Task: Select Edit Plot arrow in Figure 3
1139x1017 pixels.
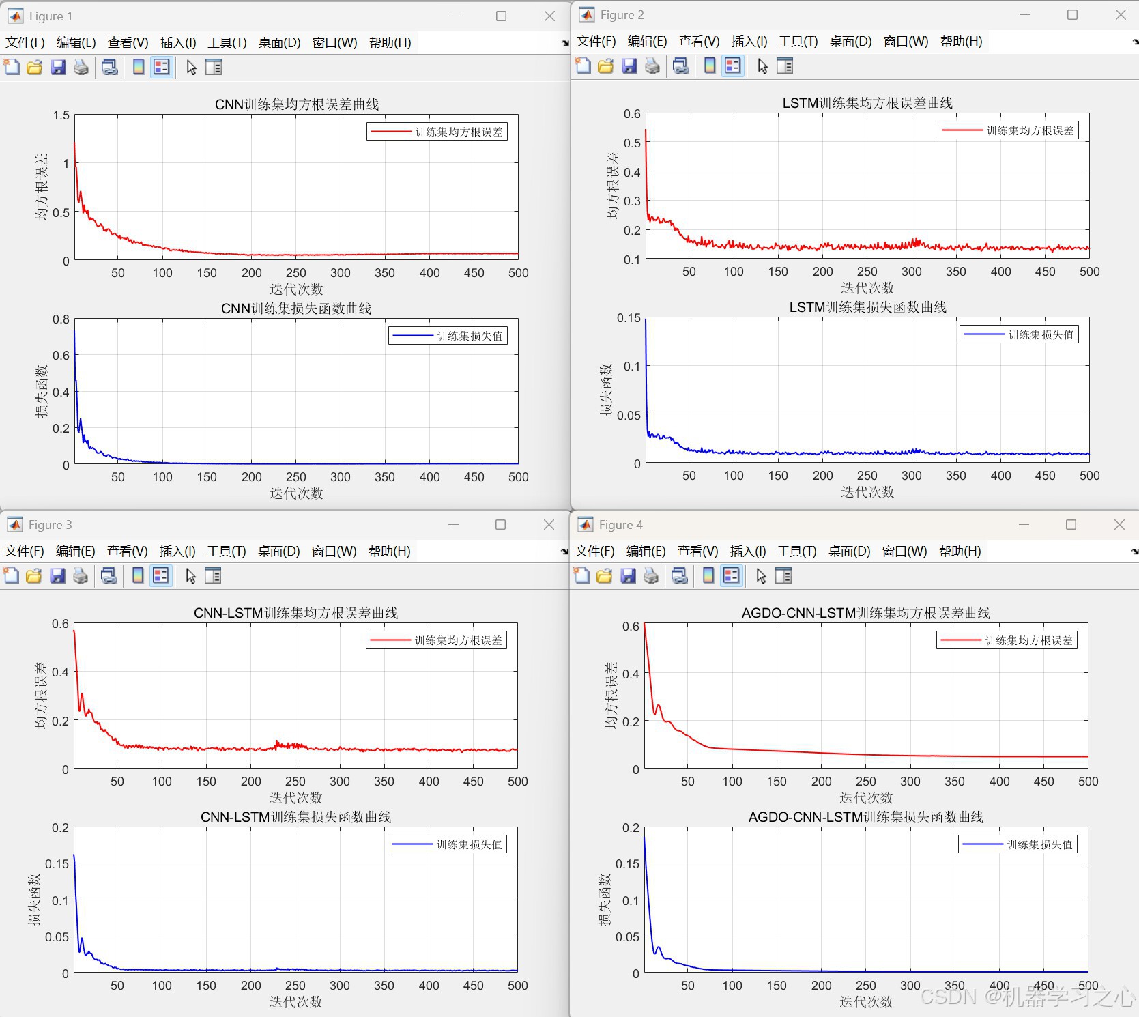Action: pyautogui.click(x=190, y=575)
